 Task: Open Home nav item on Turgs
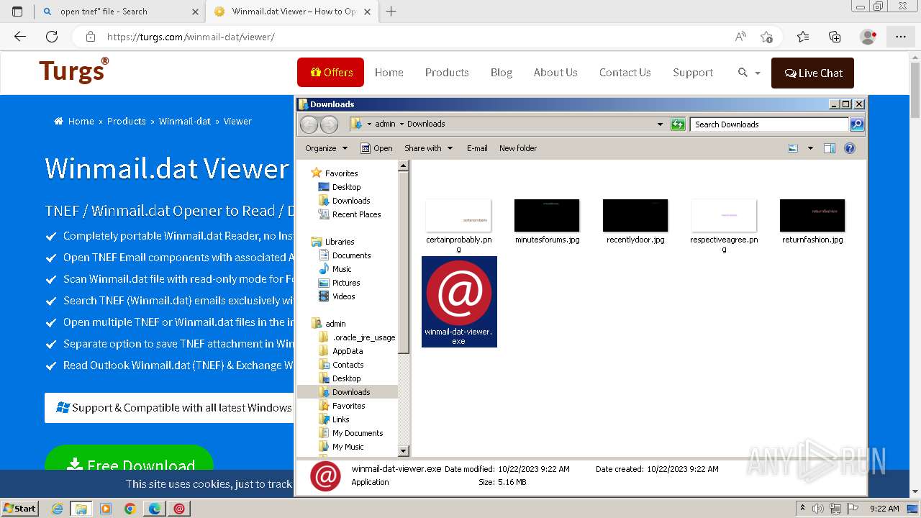pyautogui.click(x=389, y=73)
